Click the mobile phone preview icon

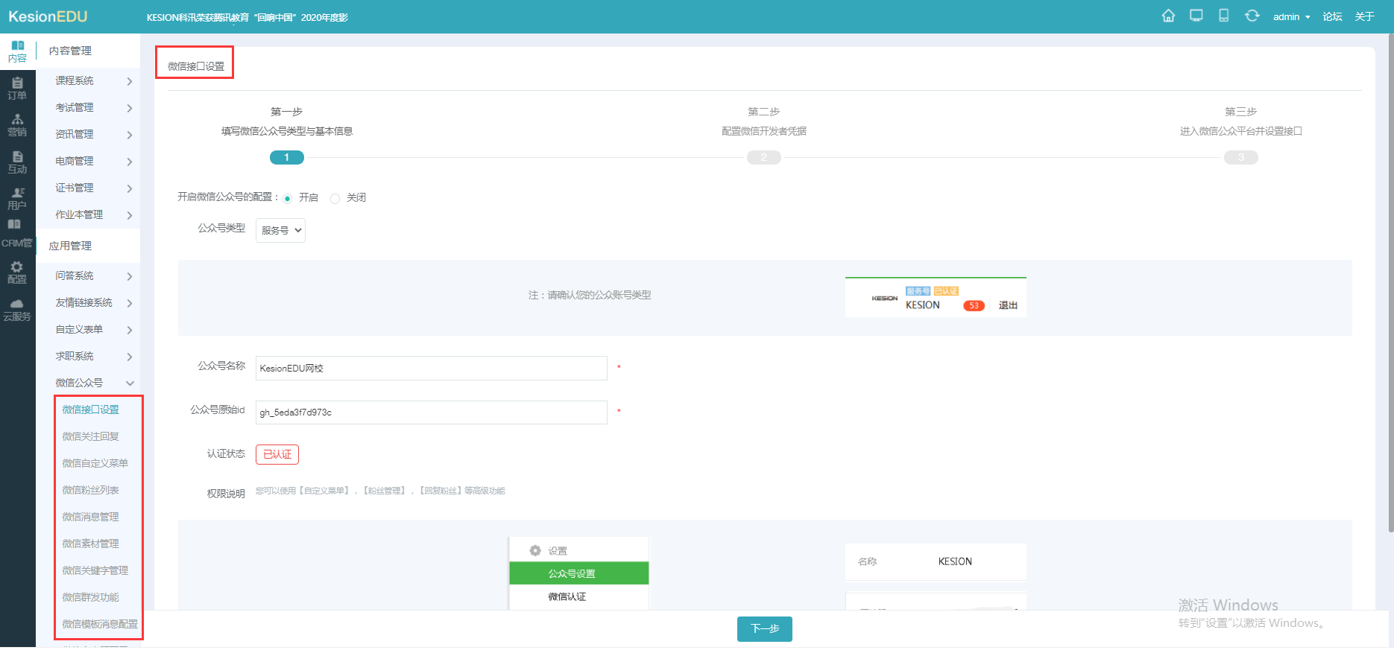pos(1224,16)
